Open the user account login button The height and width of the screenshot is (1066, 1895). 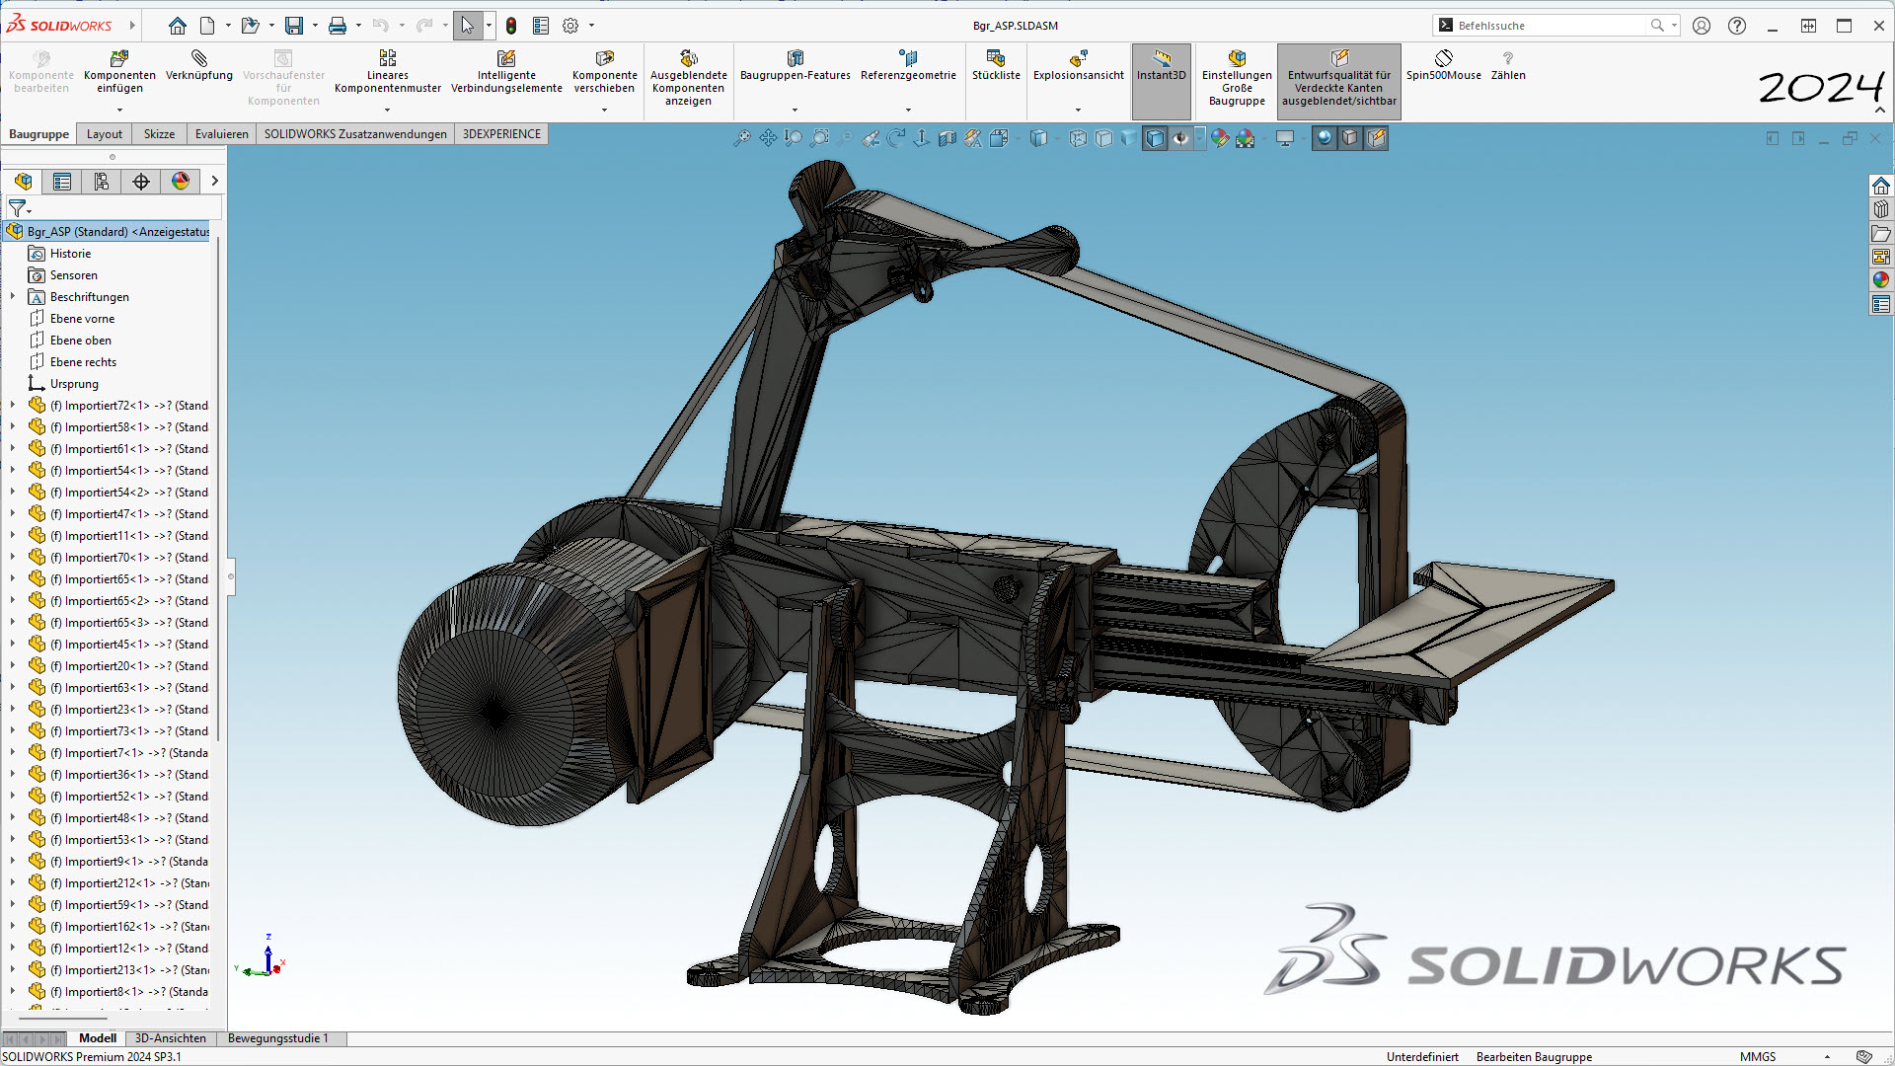tap(1702, 26)
